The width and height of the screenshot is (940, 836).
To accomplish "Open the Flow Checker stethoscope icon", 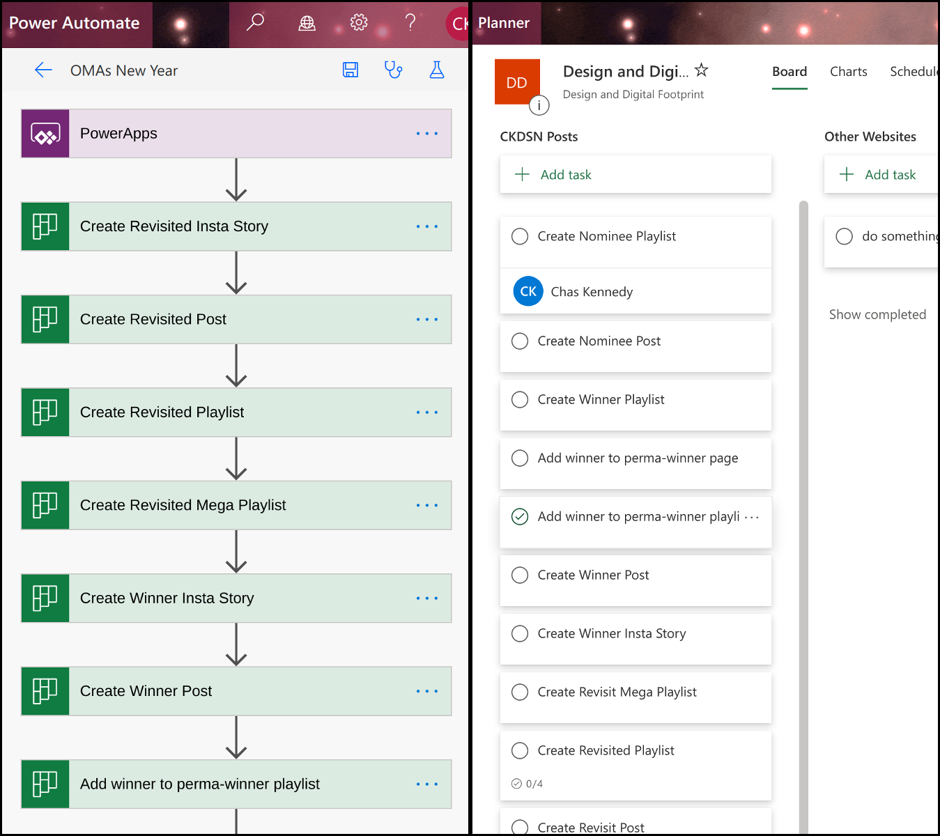I will coord(394,70).
